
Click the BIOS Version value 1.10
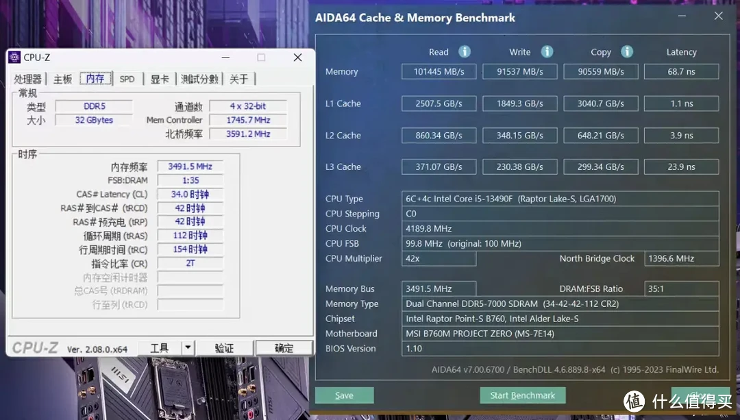coord(560,349)
